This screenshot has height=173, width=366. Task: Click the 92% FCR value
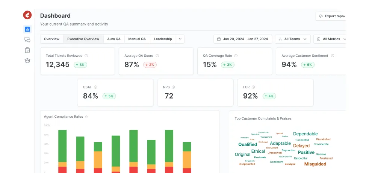(250, 96)
